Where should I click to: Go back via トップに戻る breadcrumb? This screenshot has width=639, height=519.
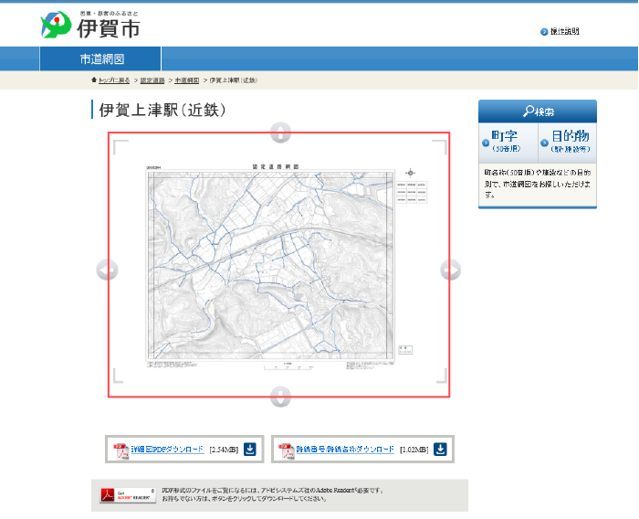[x=114, y=80]
